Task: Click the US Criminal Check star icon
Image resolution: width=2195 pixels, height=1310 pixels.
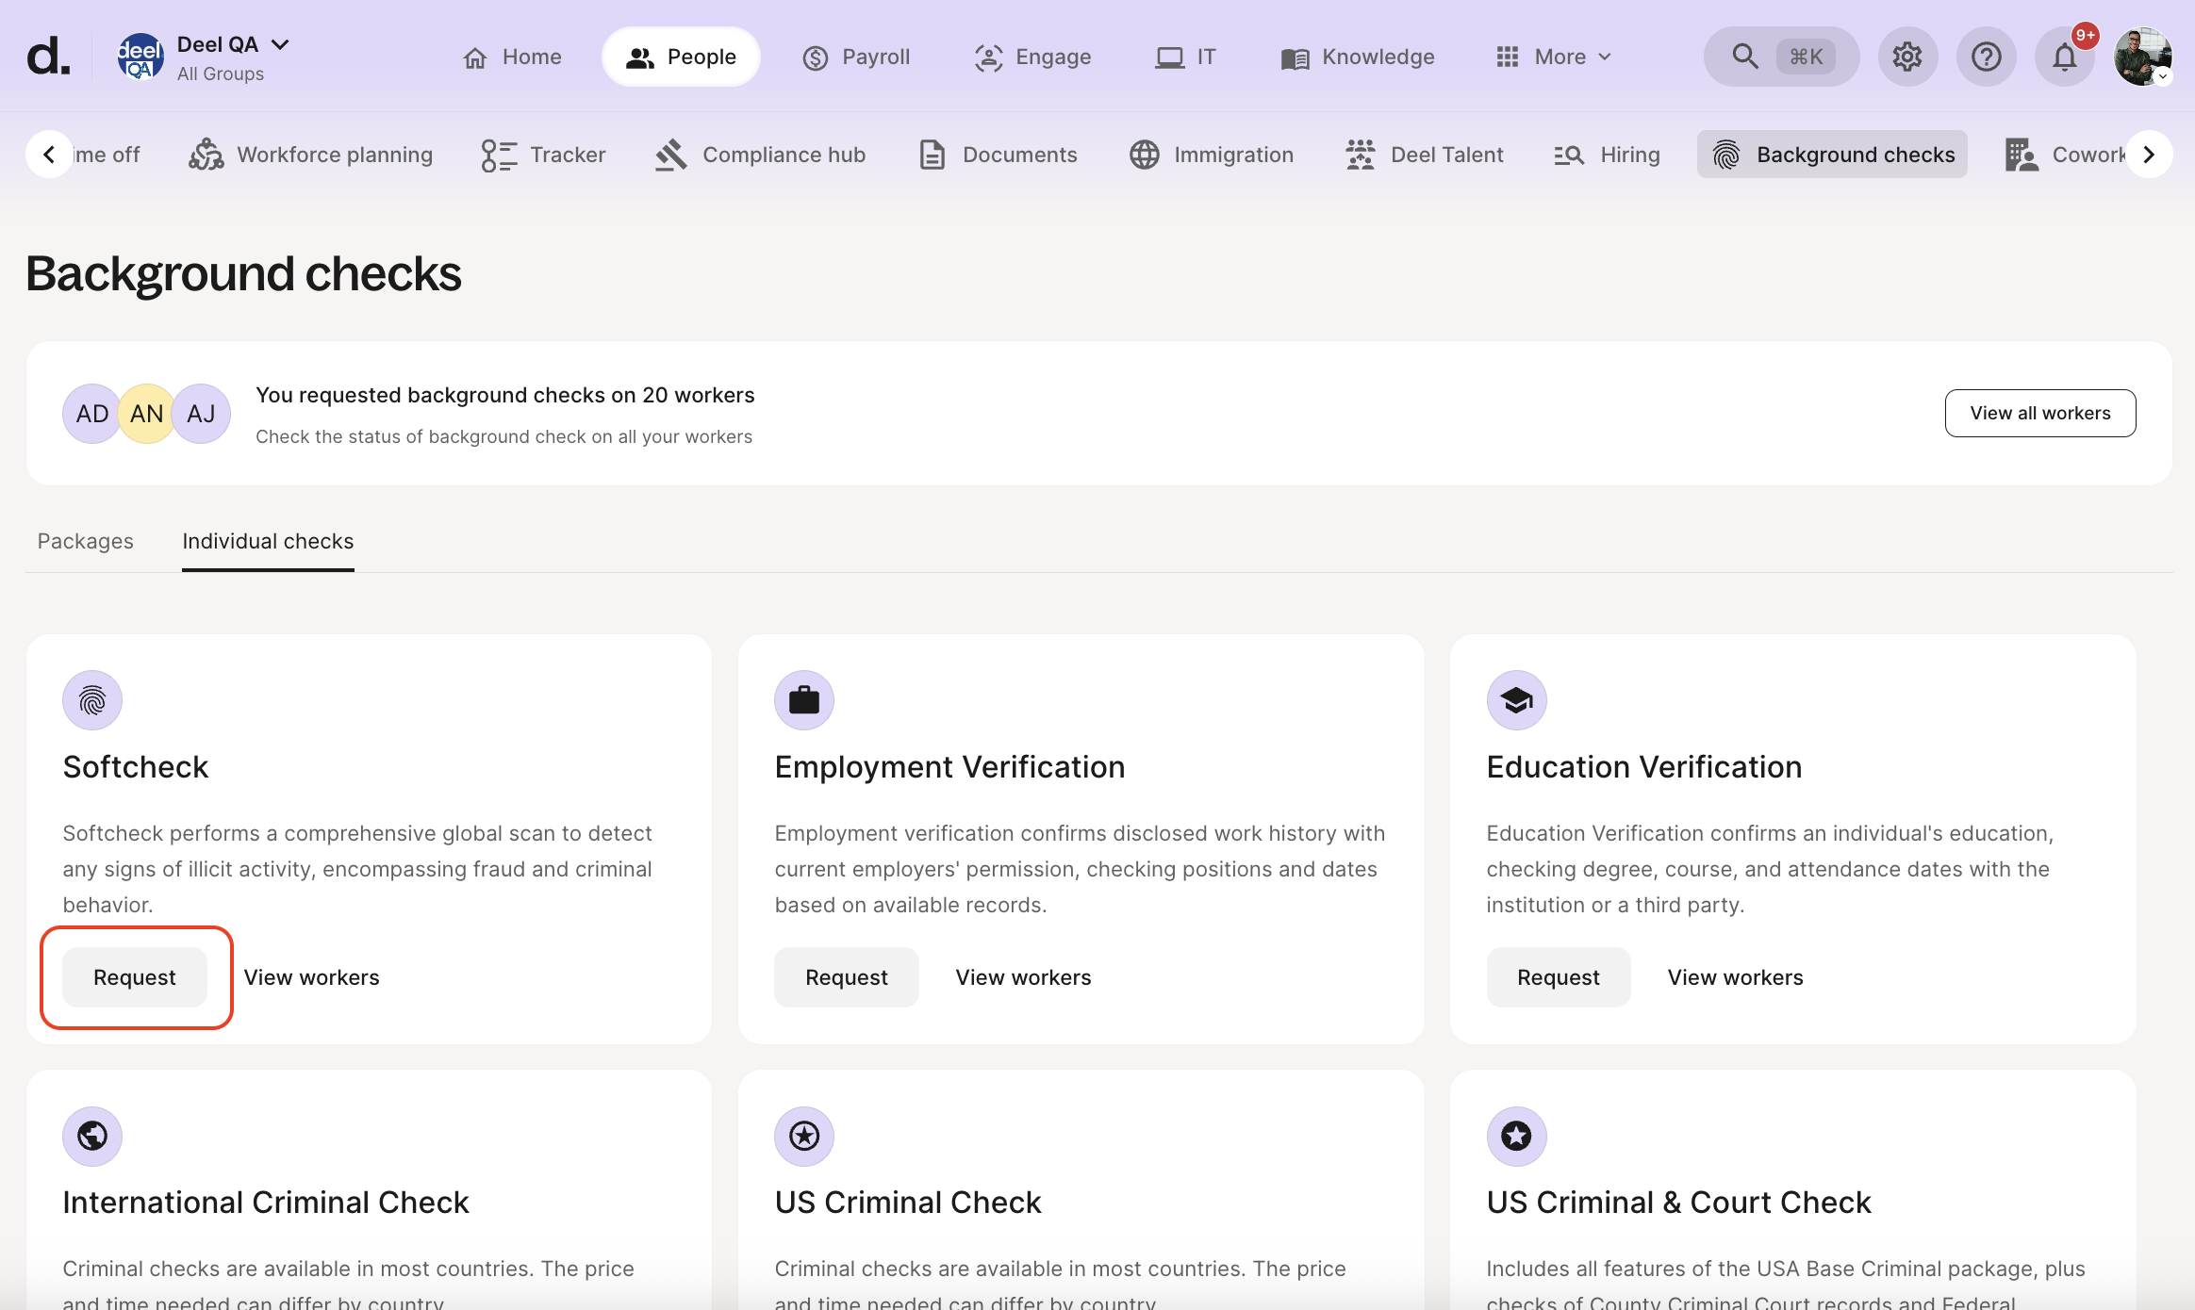Action: (804, 1136)
